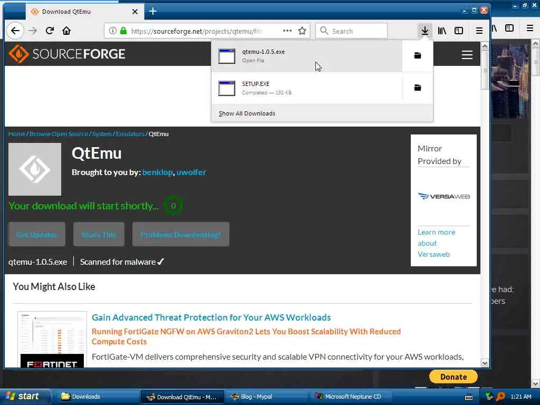Image resolution: width=540 pixels, height=405 pixels.
Task: Open the Emulators breadcrumb link
Action: click(130, 133)
